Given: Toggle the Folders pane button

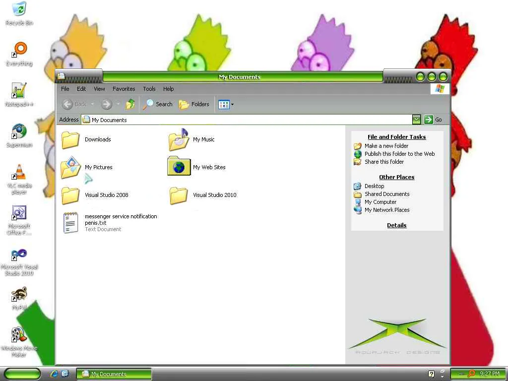Looking at the screenshot, I should tap(194, 104).
